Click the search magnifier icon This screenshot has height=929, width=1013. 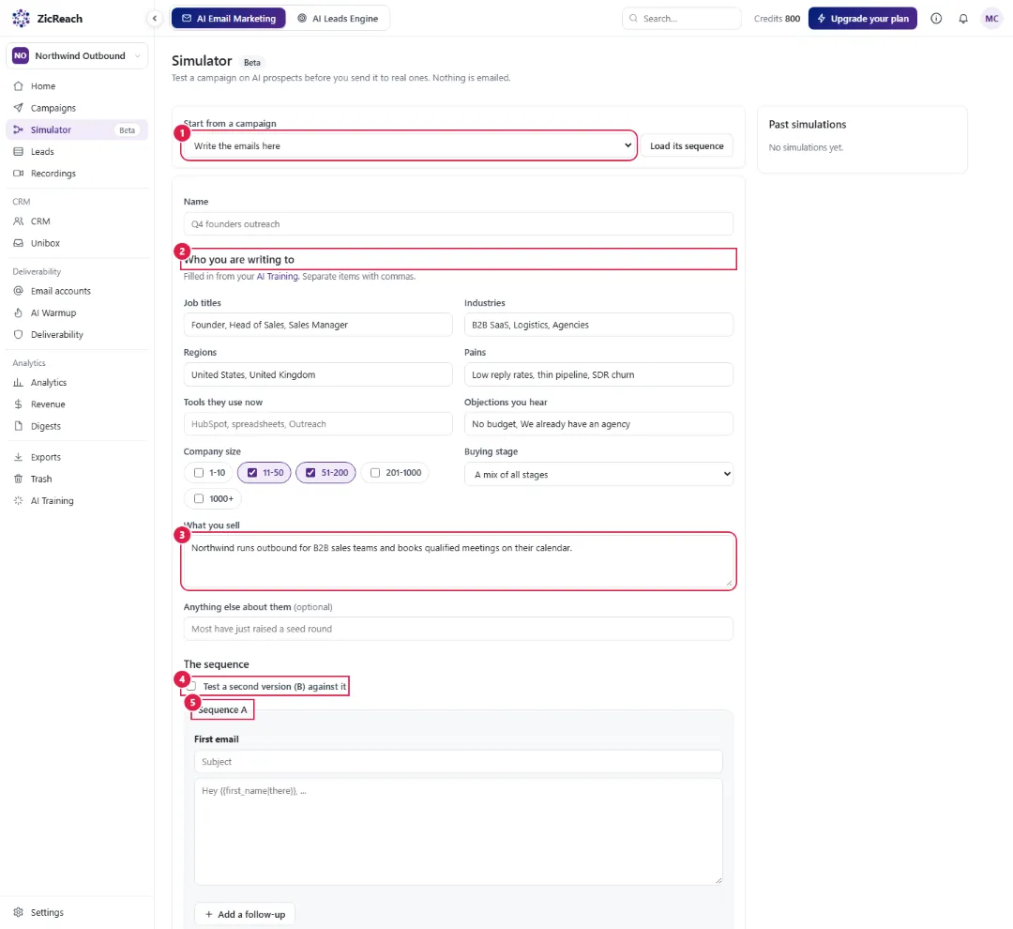point(634,18)
